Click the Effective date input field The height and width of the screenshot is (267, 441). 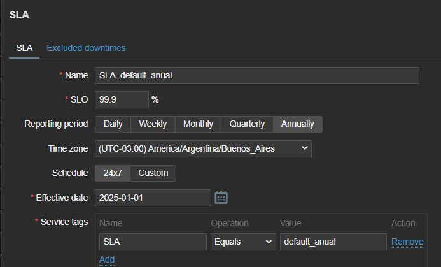(153, 198)
